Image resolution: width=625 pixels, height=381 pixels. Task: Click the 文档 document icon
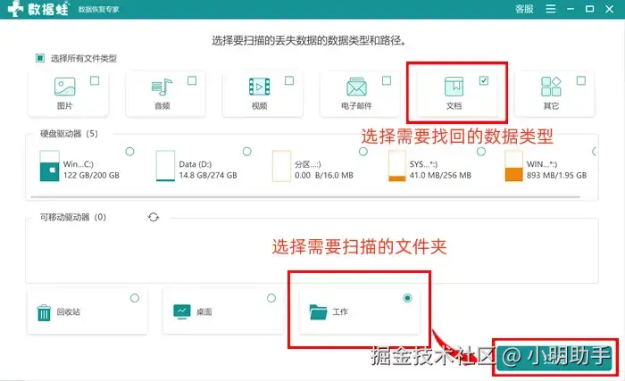[454, 87]
